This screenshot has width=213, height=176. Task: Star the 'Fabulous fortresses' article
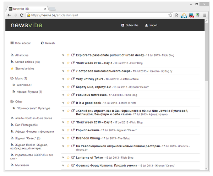[x=68, y=95]
